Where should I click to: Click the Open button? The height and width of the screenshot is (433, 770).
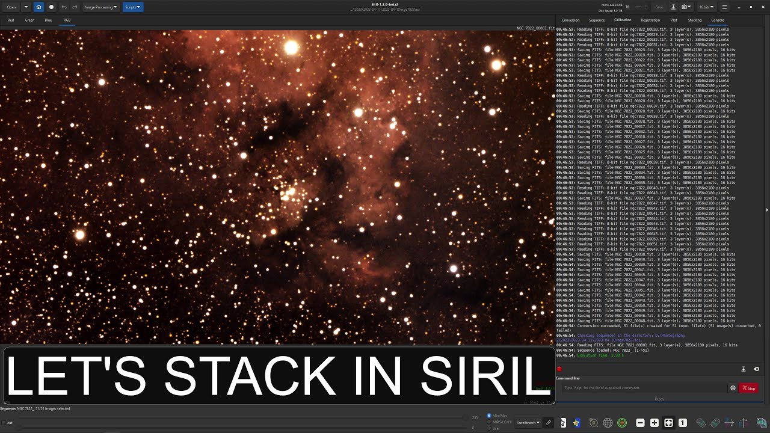pos(11,7)
